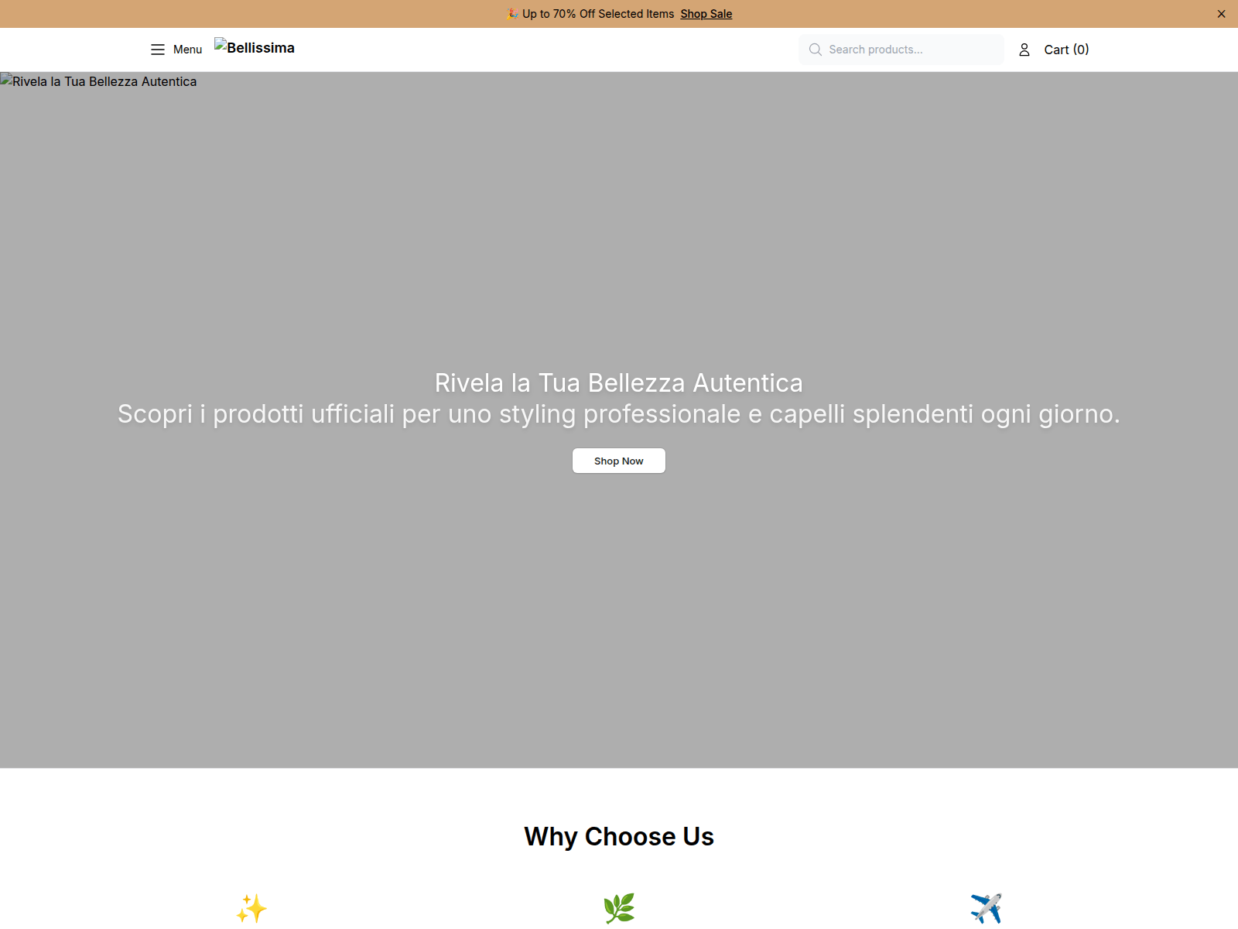Open the user account icon
Screen dimensions: 1238x929
pyautogui.click(x=1024, y=50)
